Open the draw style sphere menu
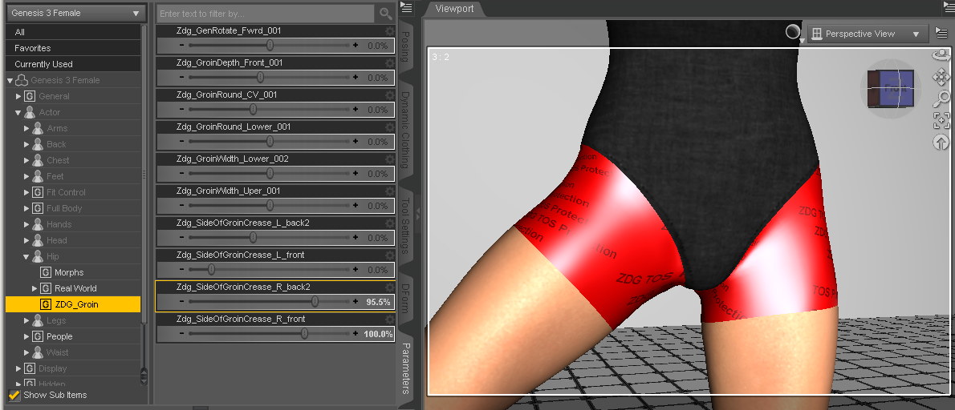 coord(794,34)
